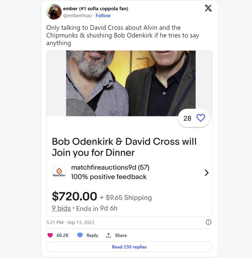Click the share upload arrow icon
252x258 pixels.
click(x=108, y=235)
